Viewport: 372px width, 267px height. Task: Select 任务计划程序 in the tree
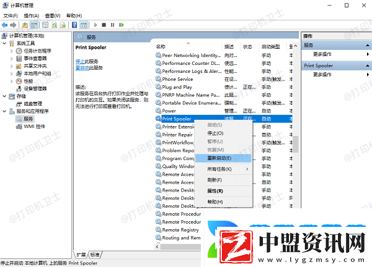pyautogui.click(x=37, y=51)
